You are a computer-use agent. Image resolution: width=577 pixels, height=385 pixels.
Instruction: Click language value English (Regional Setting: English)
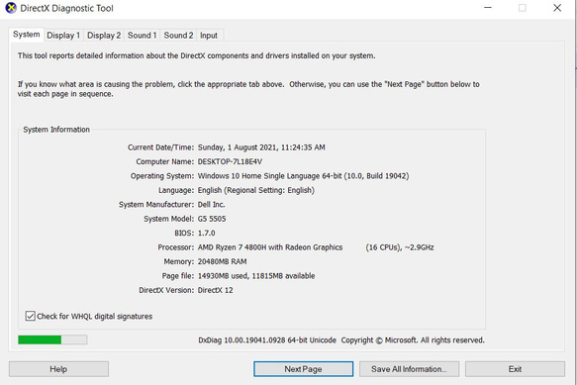click(x=256, y=190)
